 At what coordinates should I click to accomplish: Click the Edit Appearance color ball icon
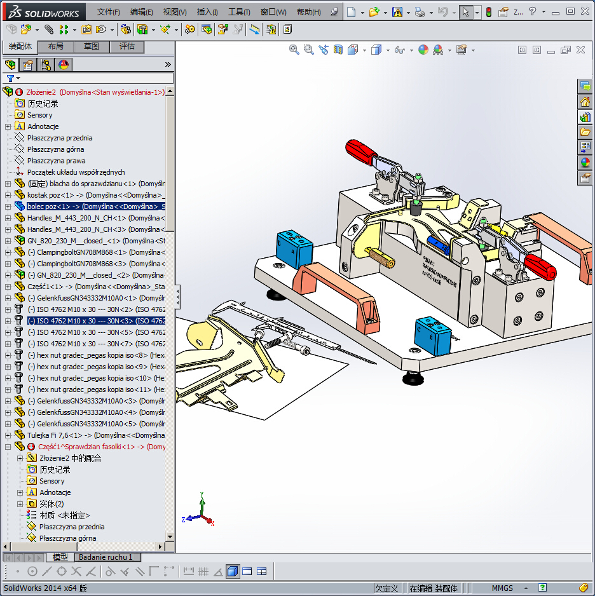(423, 50)
